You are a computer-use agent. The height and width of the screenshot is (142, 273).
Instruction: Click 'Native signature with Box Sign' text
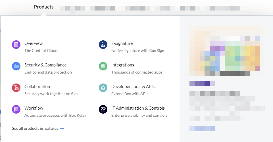point(138,51)
